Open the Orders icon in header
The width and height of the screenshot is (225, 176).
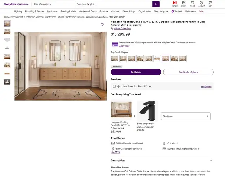[184, 4]
